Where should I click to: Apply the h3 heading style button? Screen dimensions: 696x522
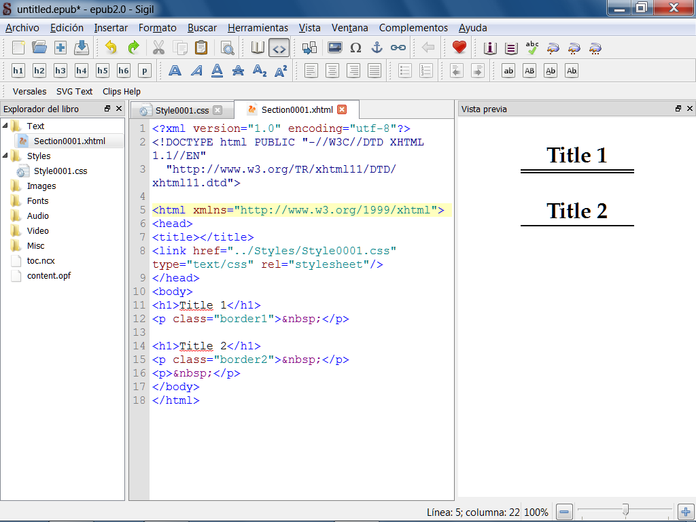point(60,71)
